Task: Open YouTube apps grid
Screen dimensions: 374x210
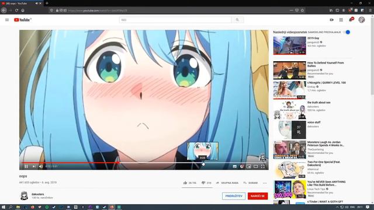Action: (341, 20)
